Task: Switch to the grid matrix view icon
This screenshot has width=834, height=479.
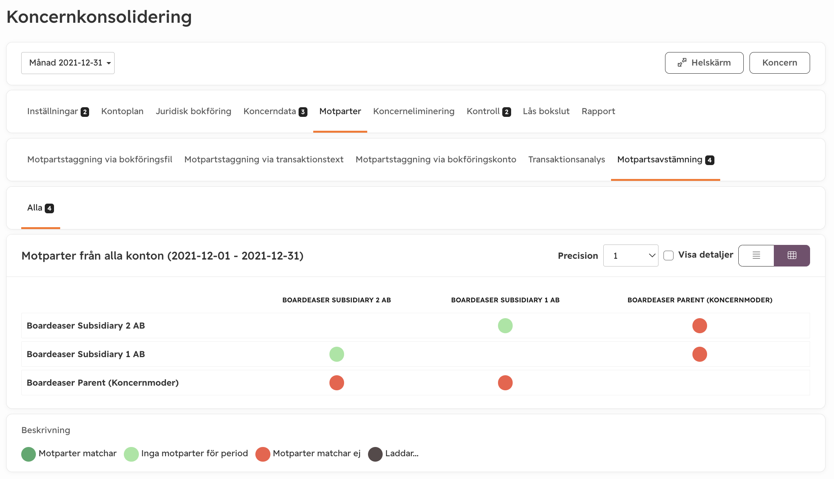Action: tap(792, 255)
